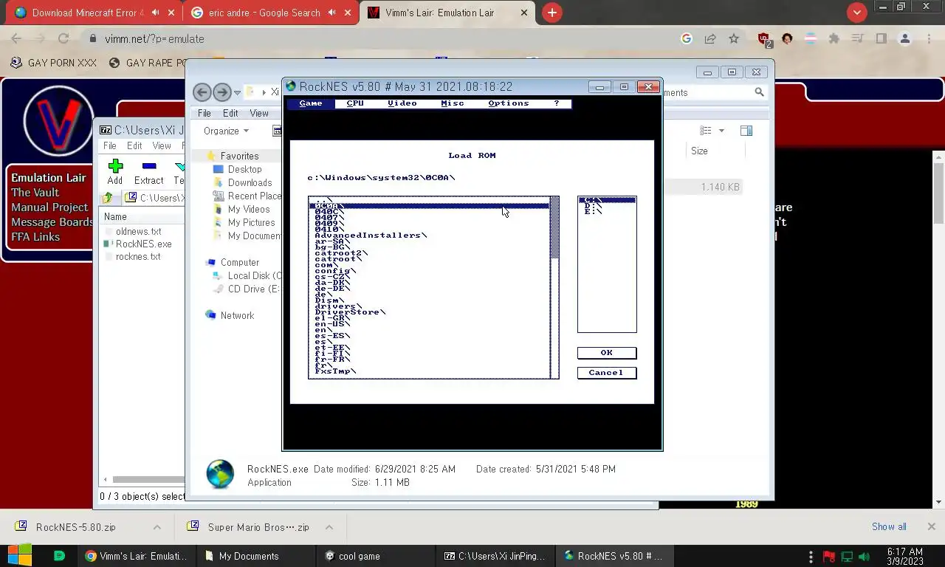Image resolution: width=945 pixels, height=567 pixels.
Task: Select Computer in the Explorer sidebar
Action: click(239, 263)
